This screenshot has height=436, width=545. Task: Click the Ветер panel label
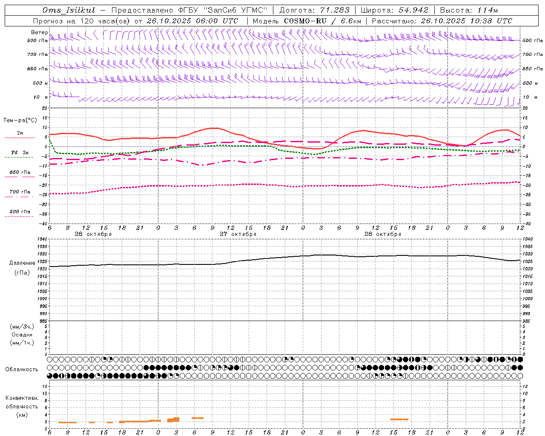39,32
